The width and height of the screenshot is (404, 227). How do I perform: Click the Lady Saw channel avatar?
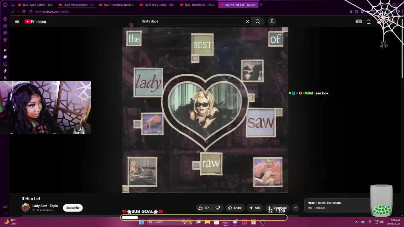pyautogui.click(x=26, y=207)
